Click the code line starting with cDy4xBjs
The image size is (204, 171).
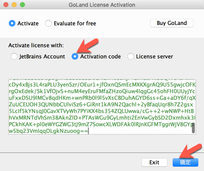coord(102,84)
